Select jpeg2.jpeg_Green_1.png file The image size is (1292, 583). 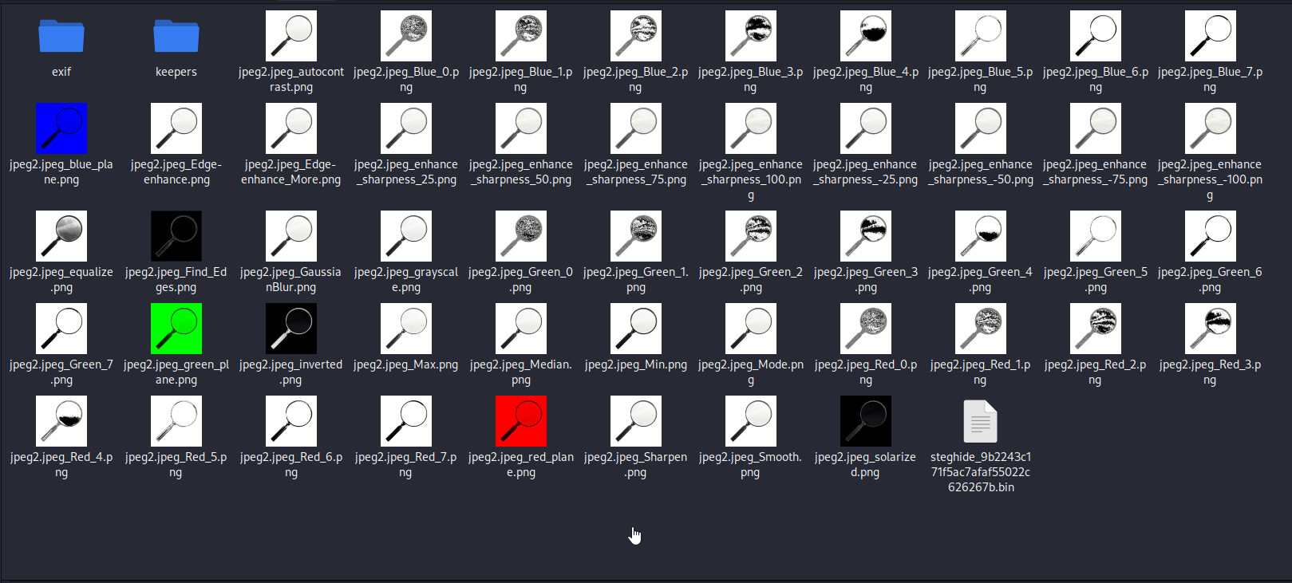[636, 236]
